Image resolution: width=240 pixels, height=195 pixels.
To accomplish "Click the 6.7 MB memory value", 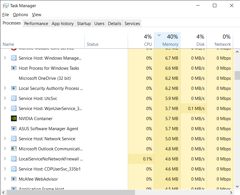I will [x=172, y=58].
